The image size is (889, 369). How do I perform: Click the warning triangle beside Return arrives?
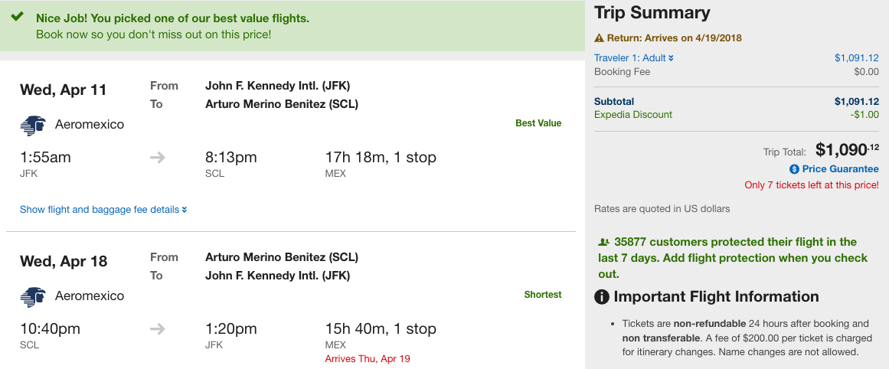tap(600, 38)
